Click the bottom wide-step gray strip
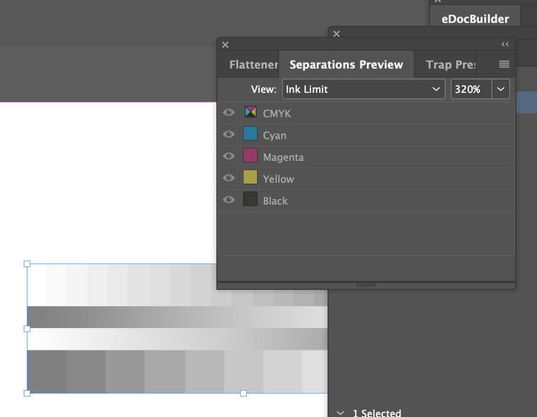This screenshot has height=417, width=537. tap(177, 371)
